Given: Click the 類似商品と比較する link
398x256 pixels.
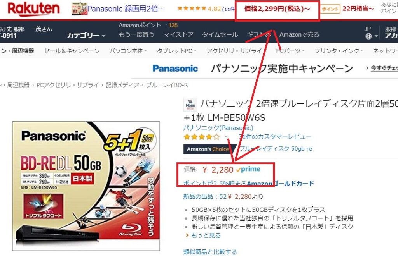Looking at the screenshot, I should (x=210, y=252).
